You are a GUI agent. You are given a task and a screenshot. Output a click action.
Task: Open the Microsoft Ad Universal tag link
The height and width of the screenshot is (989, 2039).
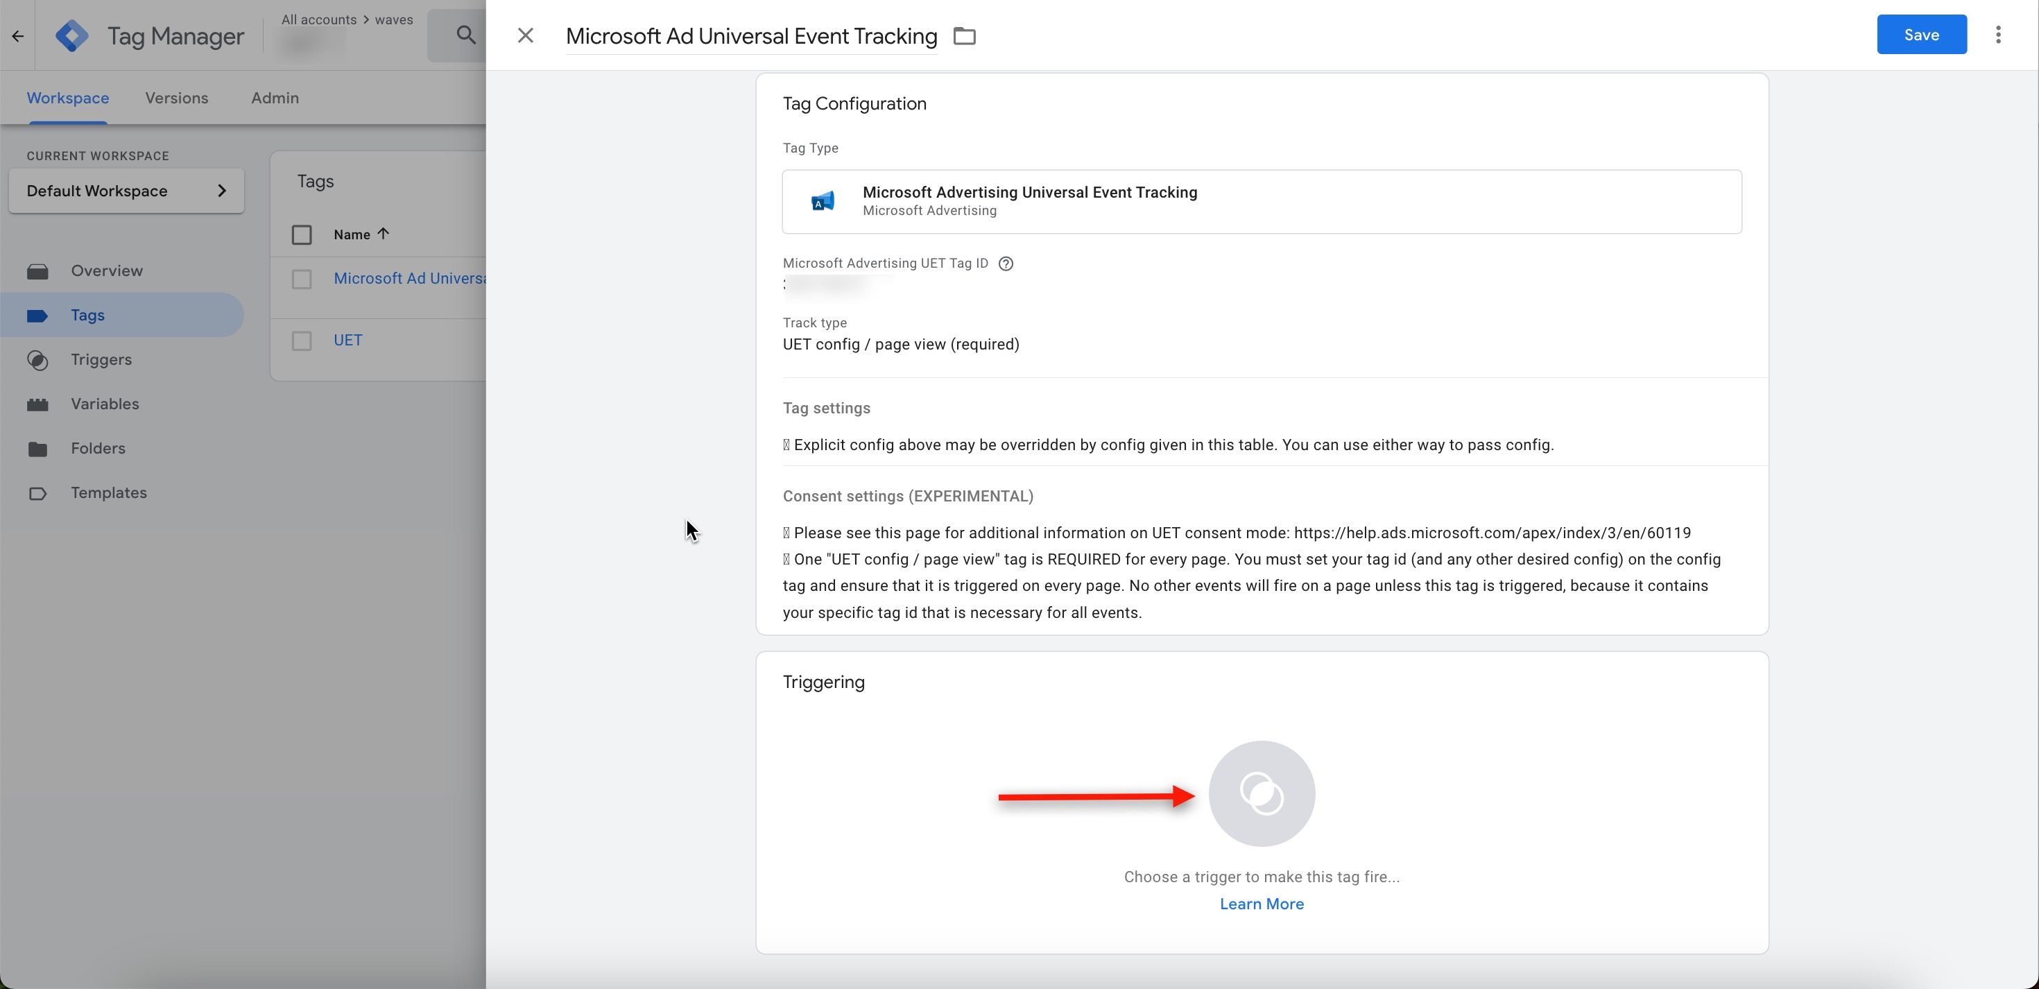click(409, 279)
